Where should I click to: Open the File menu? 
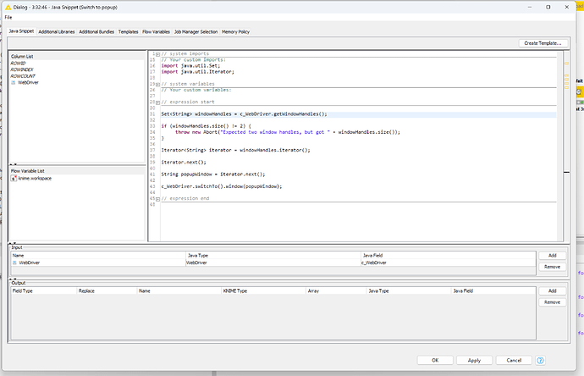(x=8, y=17)
